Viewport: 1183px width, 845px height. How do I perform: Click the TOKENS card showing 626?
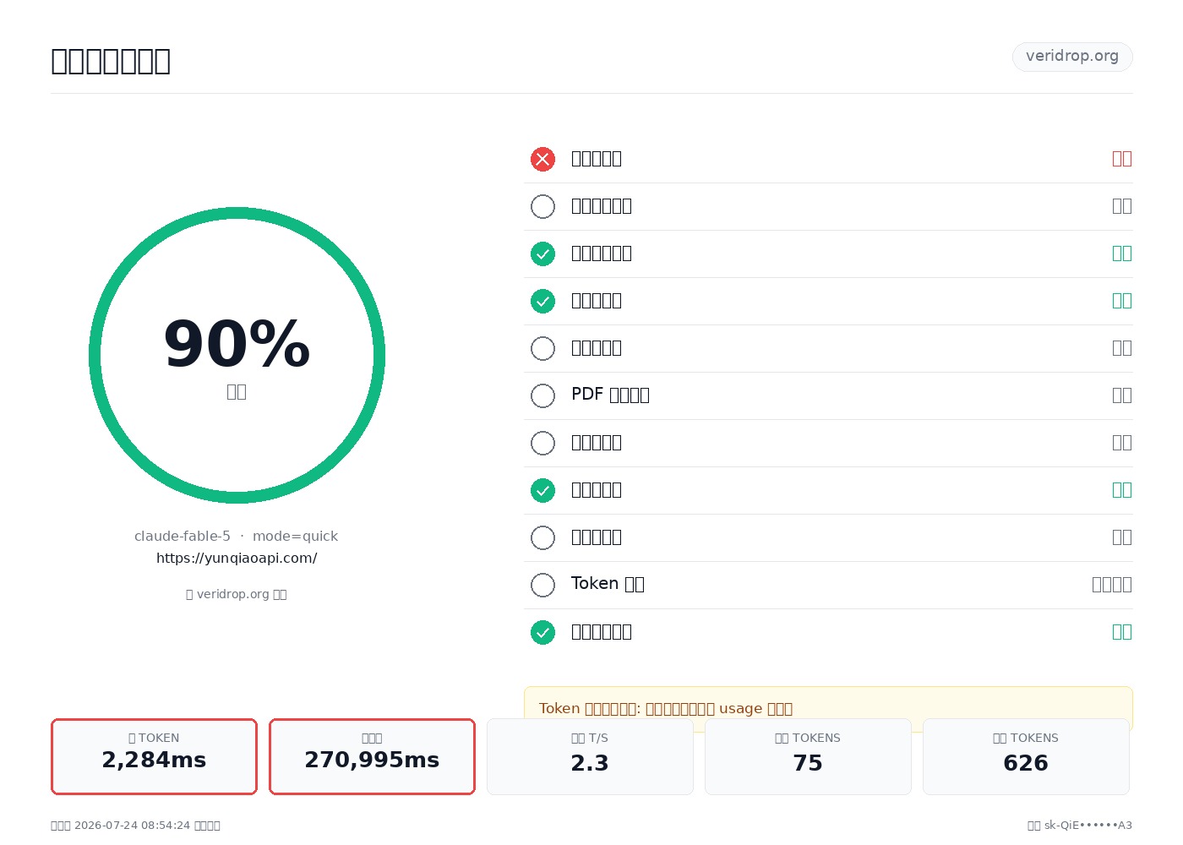tap(1026, 756)
